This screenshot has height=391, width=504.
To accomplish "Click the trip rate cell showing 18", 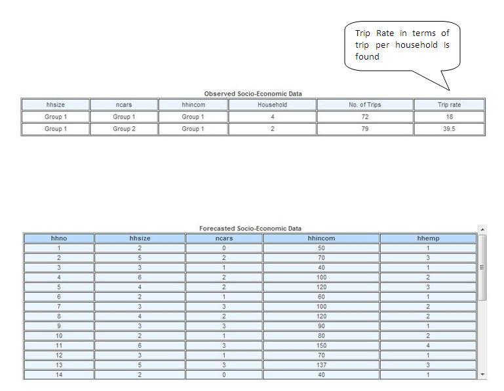I will coord(449,117).
